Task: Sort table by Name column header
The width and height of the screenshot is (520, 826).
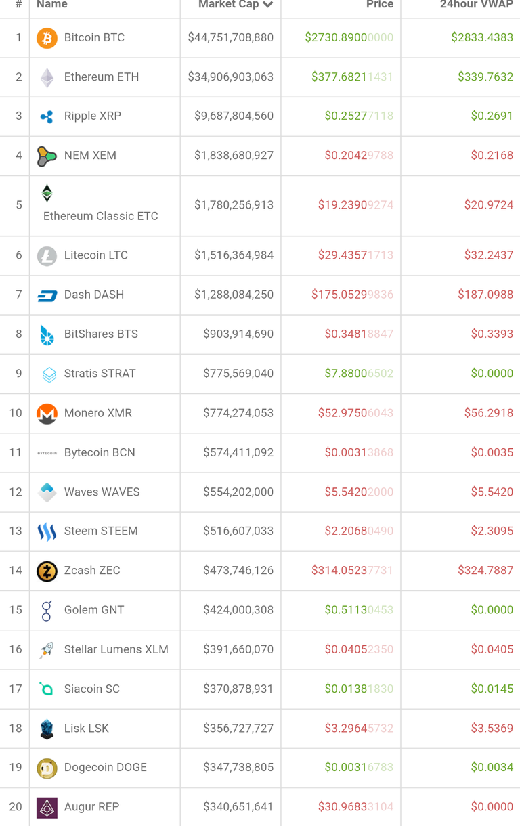Action: (x=52, y=5)
